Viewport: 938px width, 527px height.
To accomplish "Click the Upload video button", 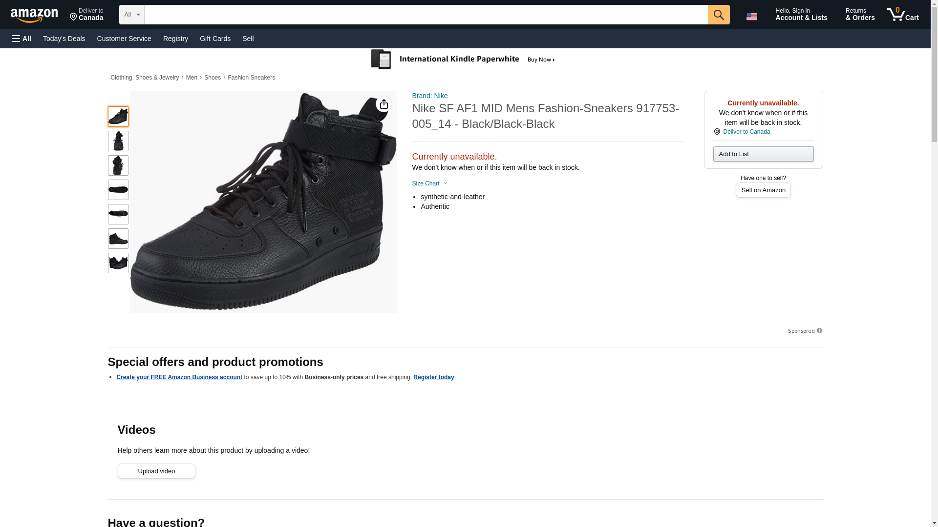I will (156, 471).
